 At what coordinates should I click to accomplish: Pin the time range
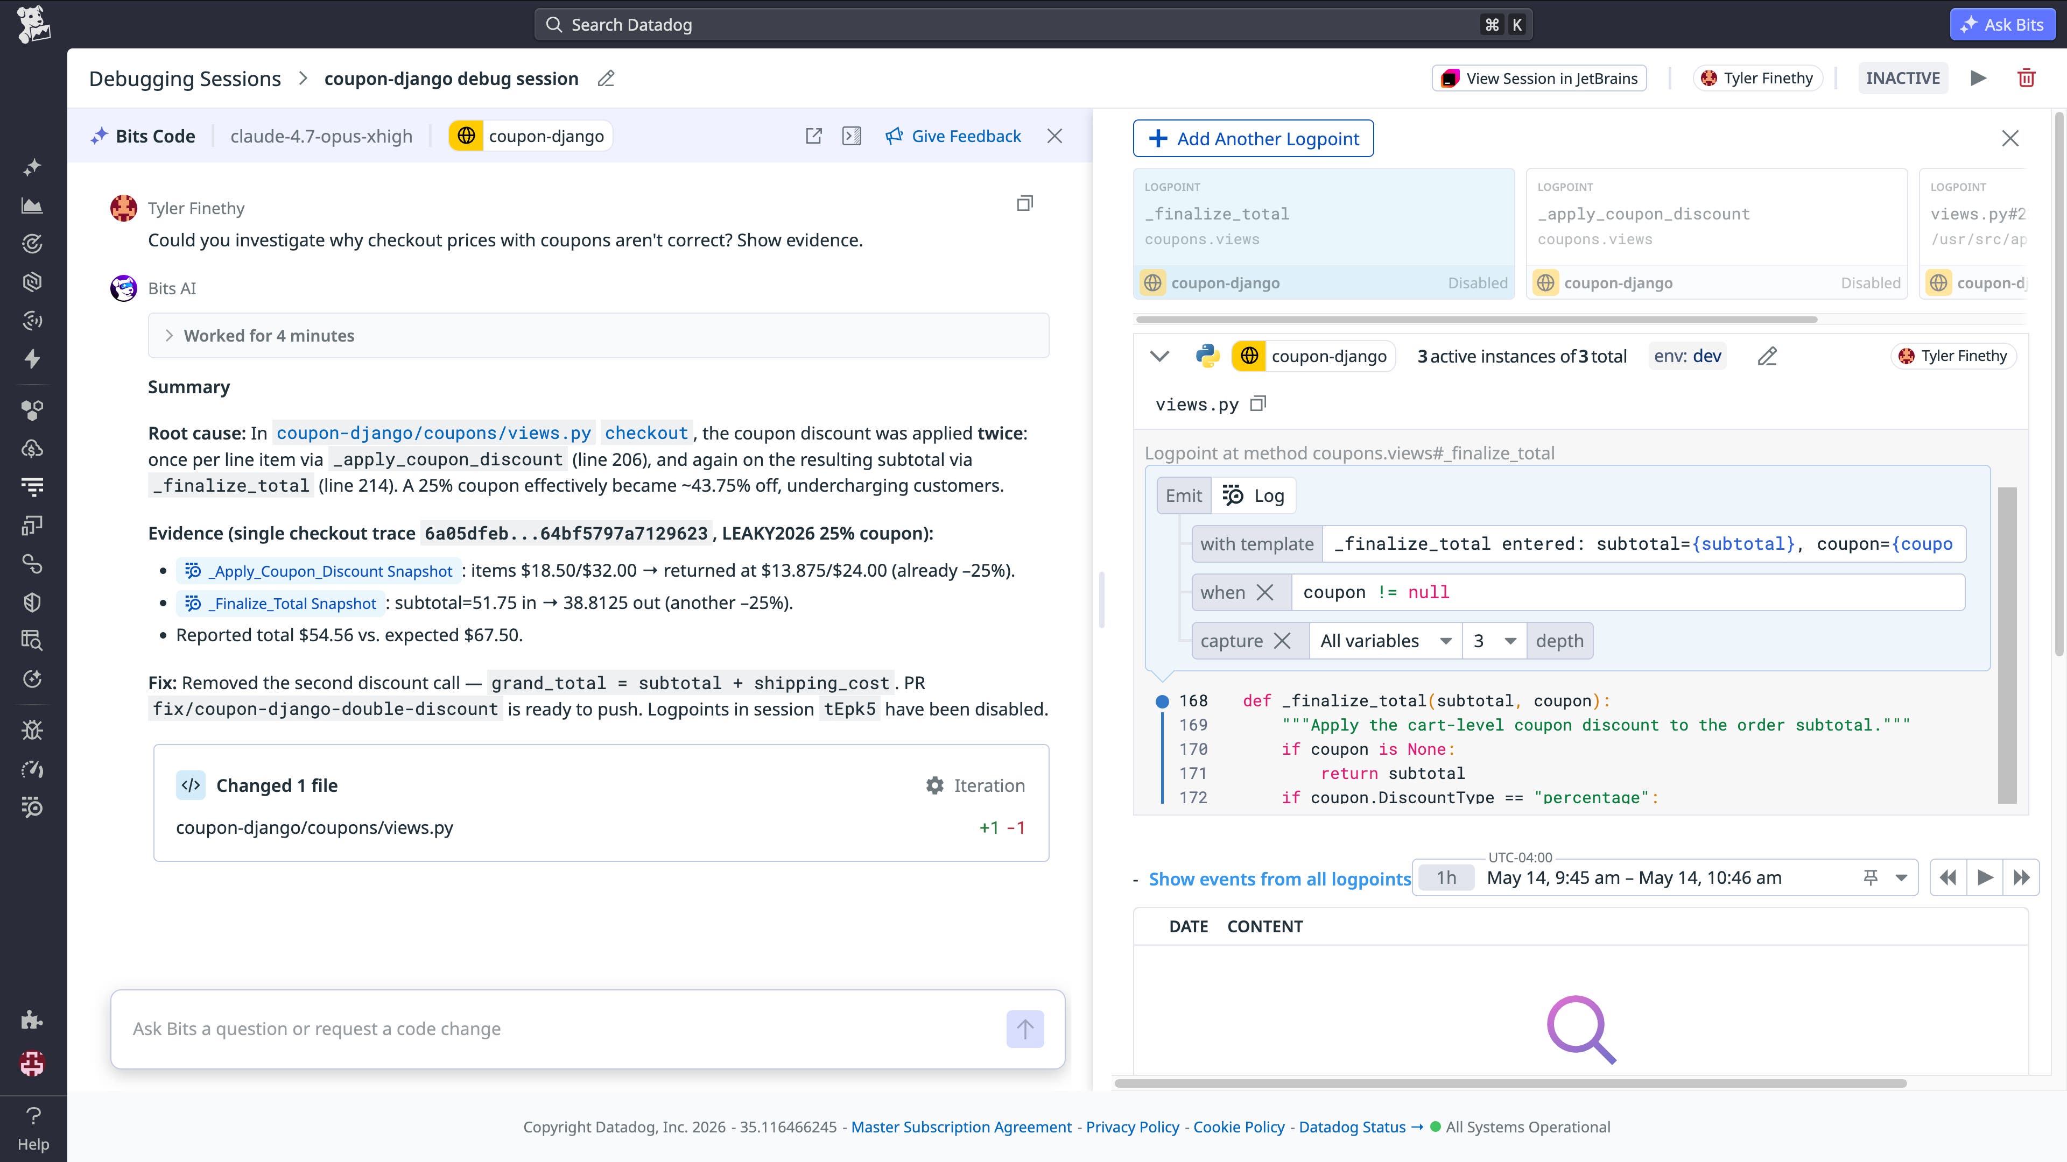[1871, 877]
